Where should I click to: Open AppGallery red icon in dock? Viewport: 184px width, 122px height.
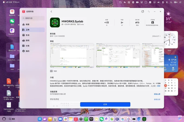coord(76,119)
